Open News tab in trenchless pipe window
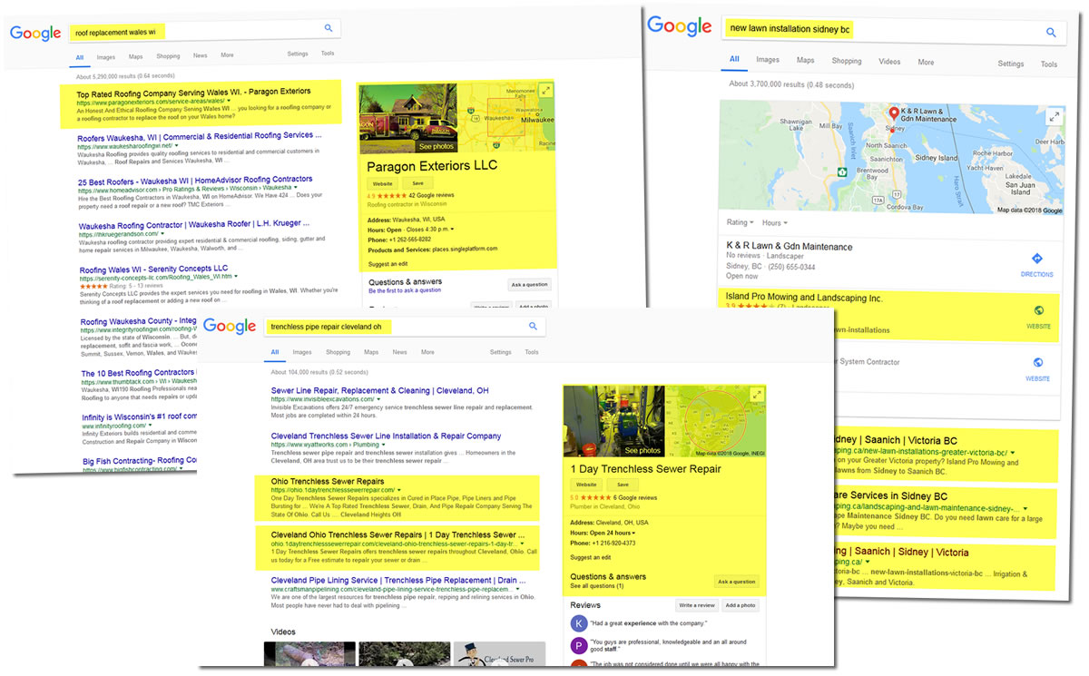 point(399,352)
